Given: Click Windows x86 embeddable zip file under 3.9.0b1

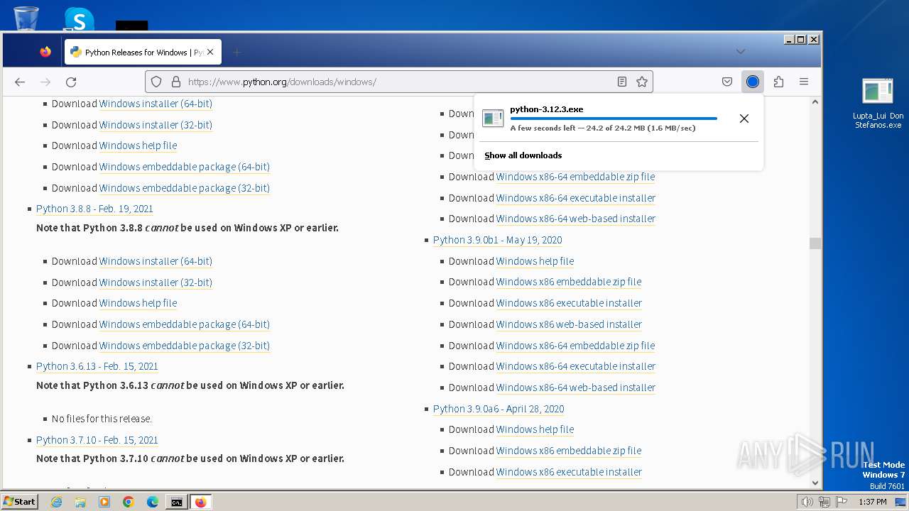Looking at the screenshot, I should (x=569, y=282).
